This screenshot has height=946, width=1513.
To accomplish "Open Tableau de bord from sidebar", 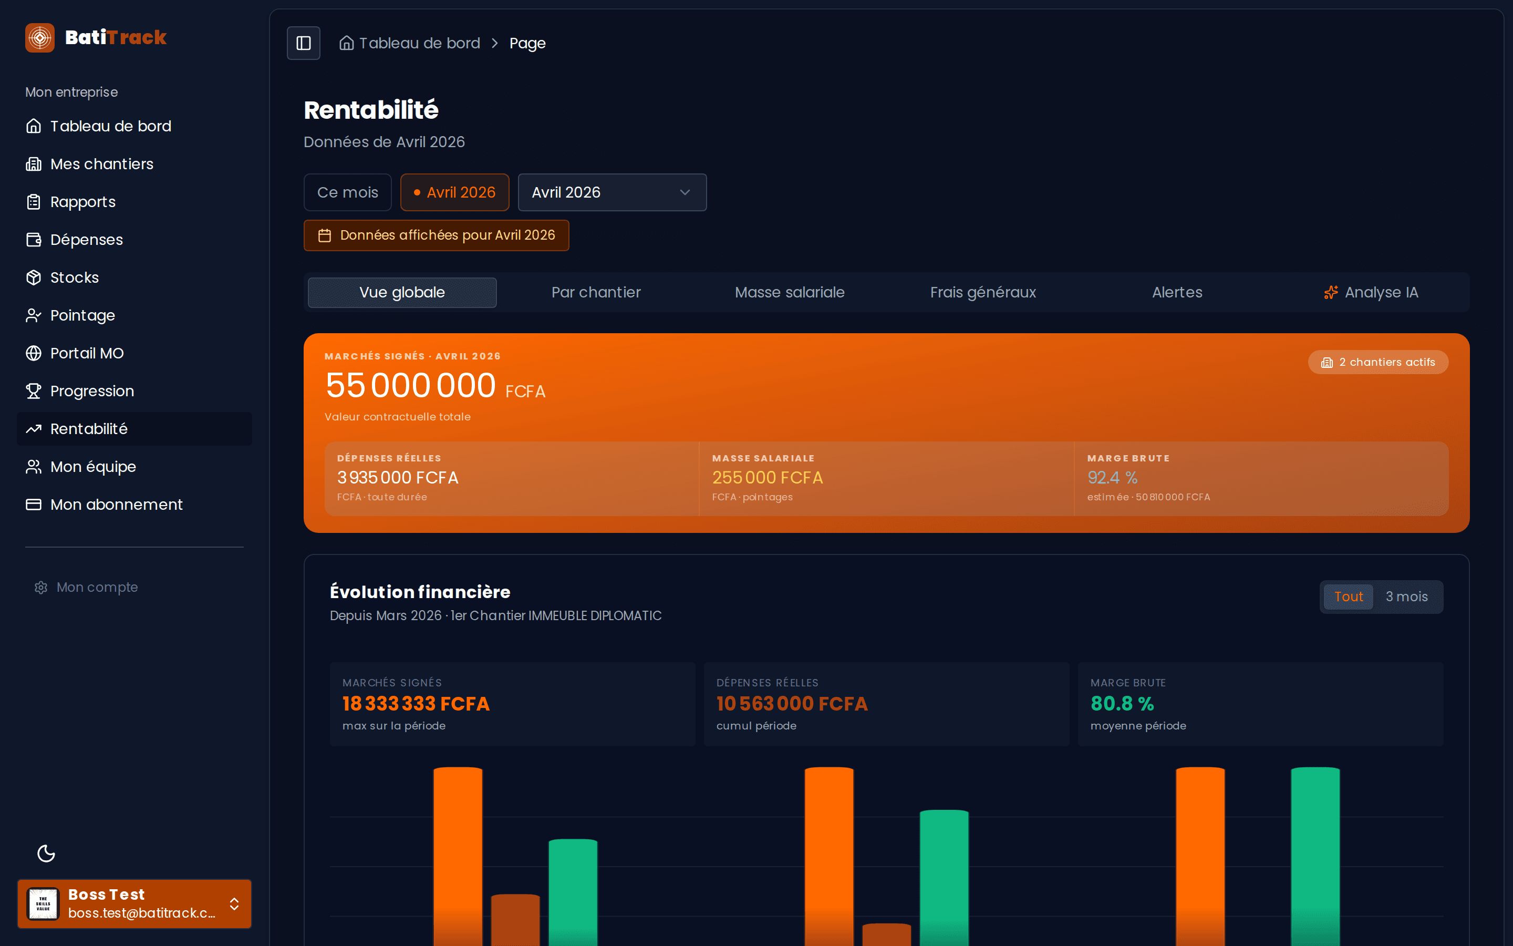I will pyautogui.click(x=134, y=126).
